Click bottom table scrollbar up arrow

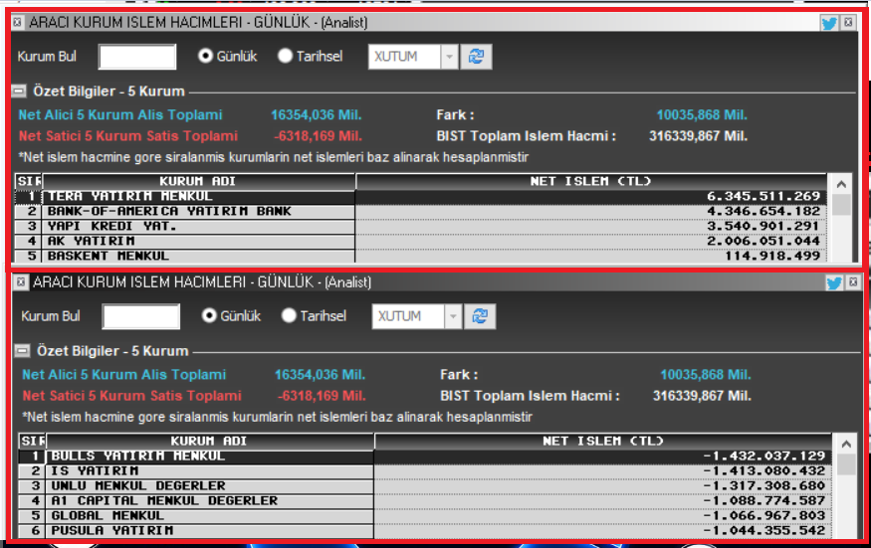point(845,444)
